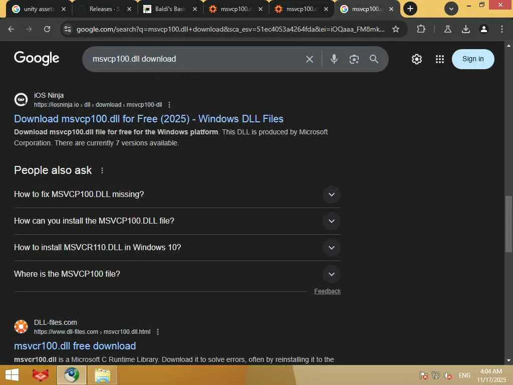The width and height of the screenshot is (513, 385).
Task: Open the Chrome profile icon
Action: click(x=483, y=29)
